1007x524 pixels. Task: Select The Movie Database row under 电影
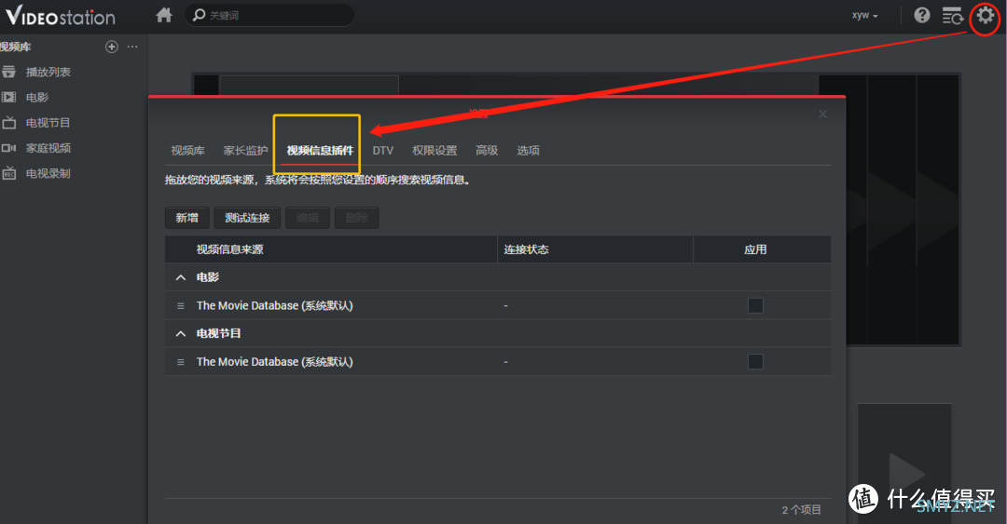498,306
